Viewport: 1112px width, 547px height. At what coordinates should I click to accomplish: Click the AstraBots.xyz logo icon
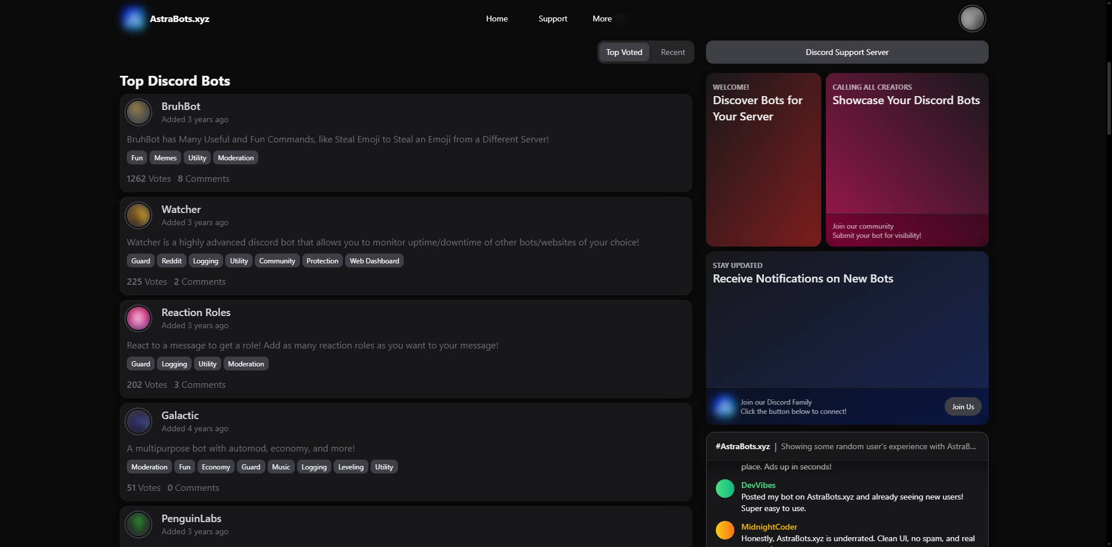tap(133, 19)
